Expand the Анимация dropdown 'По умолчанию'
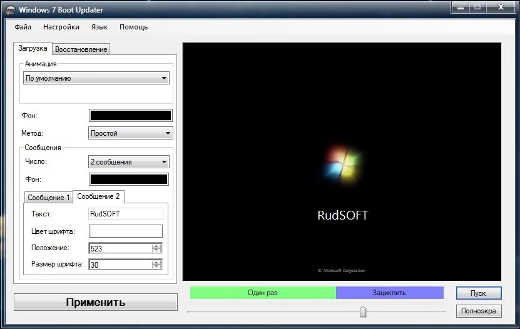The height and width of the screenshot is (329, 520). 96,78
